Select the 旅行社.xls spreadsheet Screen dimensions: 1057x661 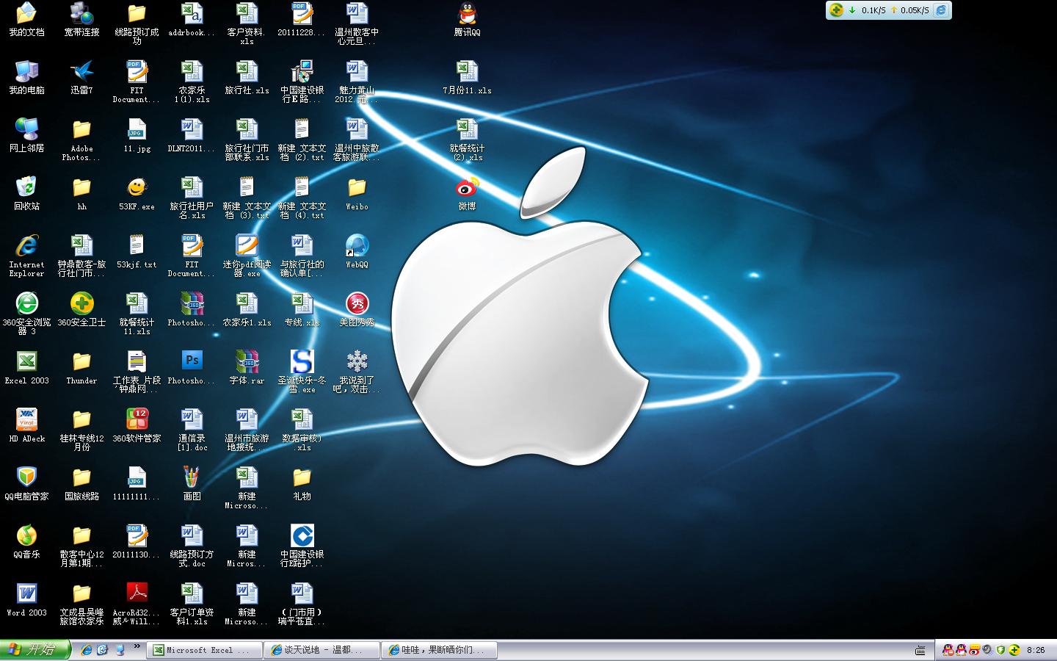pos(247,78)
